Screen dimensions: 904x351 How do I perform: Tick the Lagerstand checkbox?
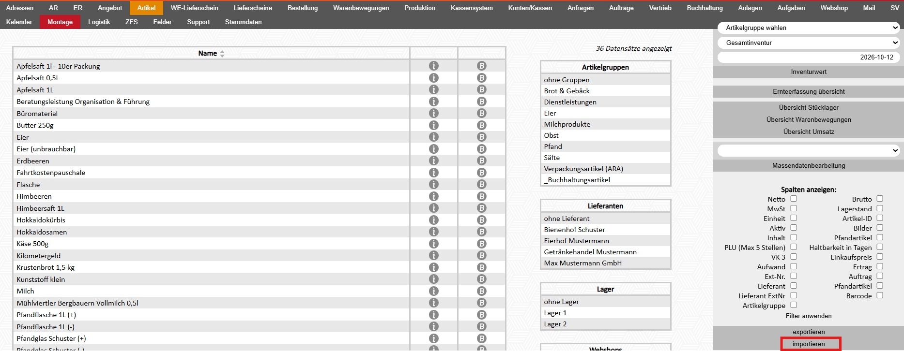(x=880, y=208)
